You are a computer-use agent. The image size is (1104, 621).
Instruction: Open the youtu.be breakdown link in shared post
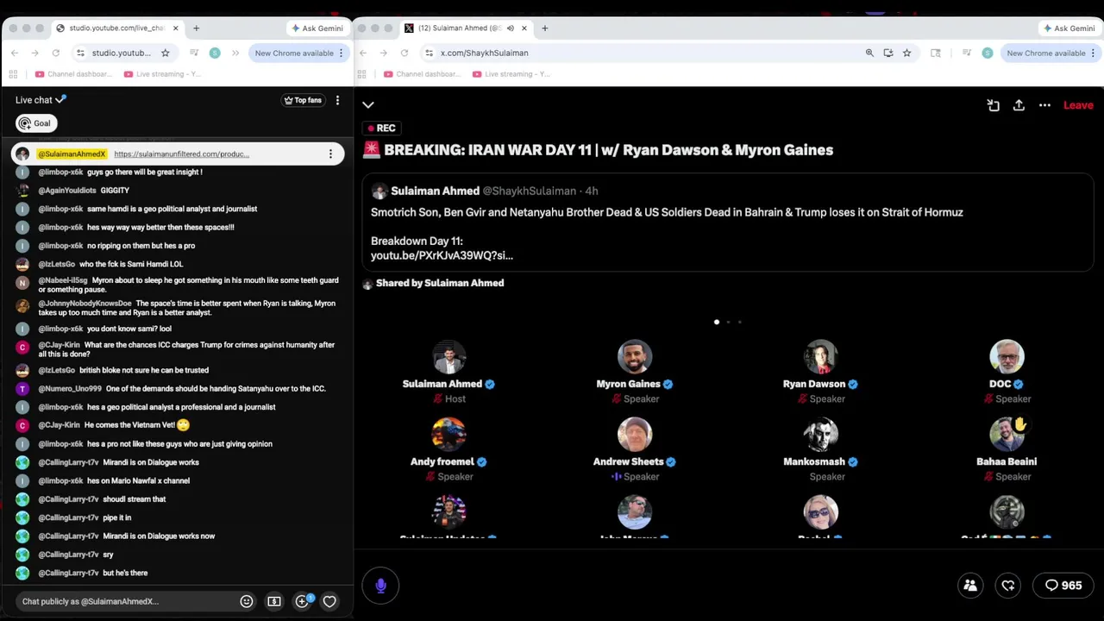[x=442, y=255]
